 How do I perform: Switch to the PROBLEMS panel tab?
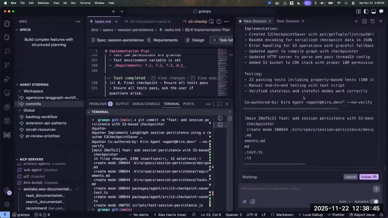click(101, 104)
